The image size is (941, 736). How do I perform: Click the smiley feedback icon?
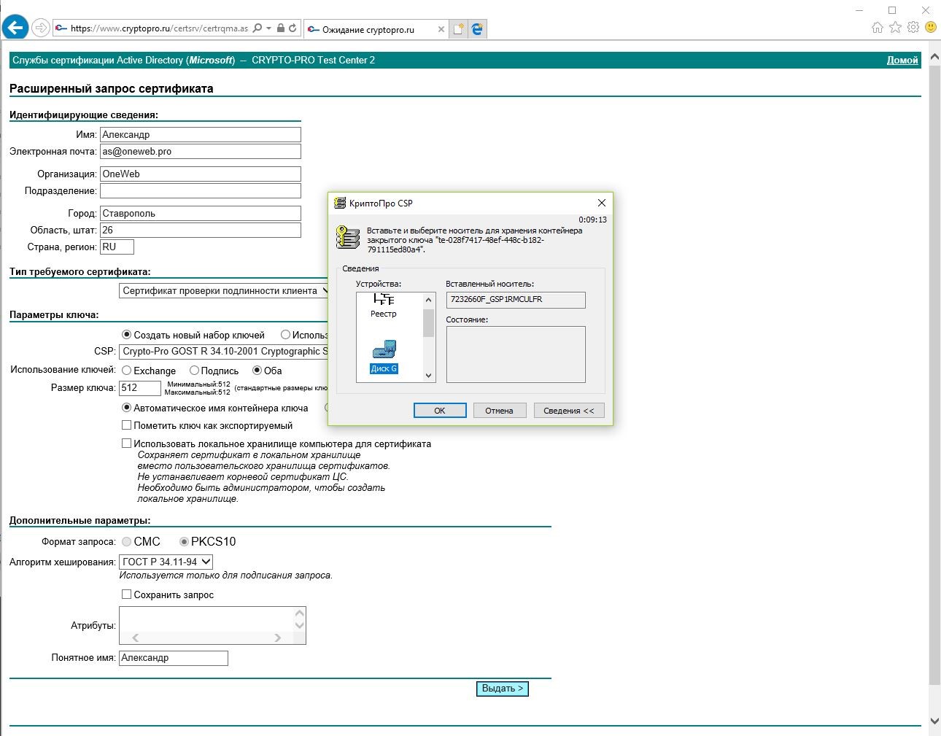coord(930,28)
